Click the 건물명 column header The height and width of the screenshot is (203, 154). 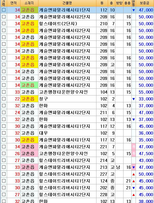67,3
